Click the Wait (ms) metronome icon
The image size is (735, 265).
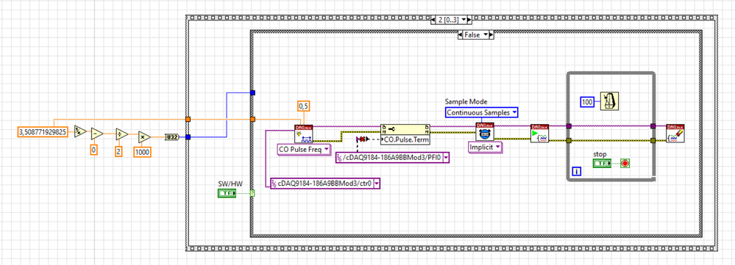(x=609, y=101)
